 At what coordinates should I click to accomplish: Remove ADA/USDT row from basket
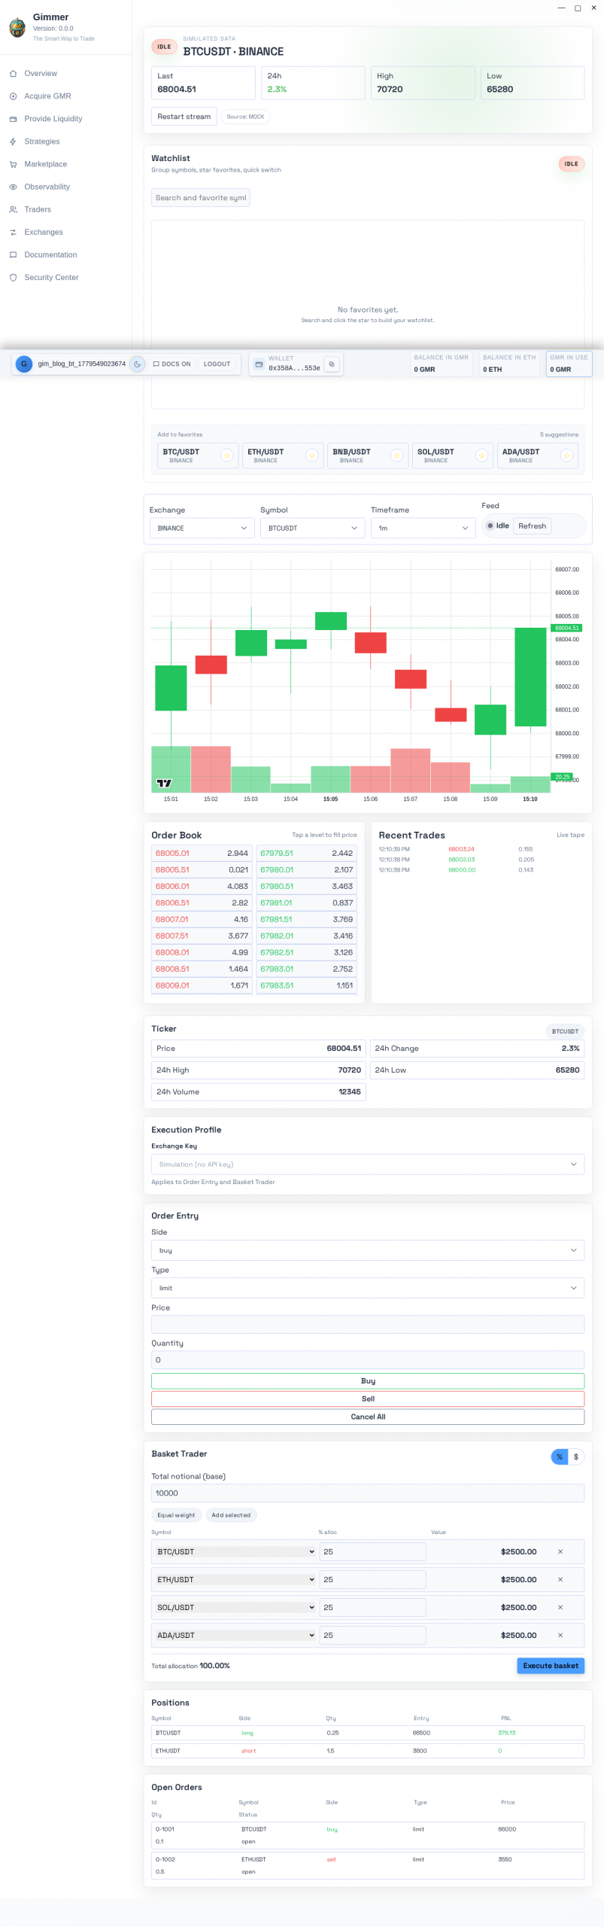(560, 1636)
